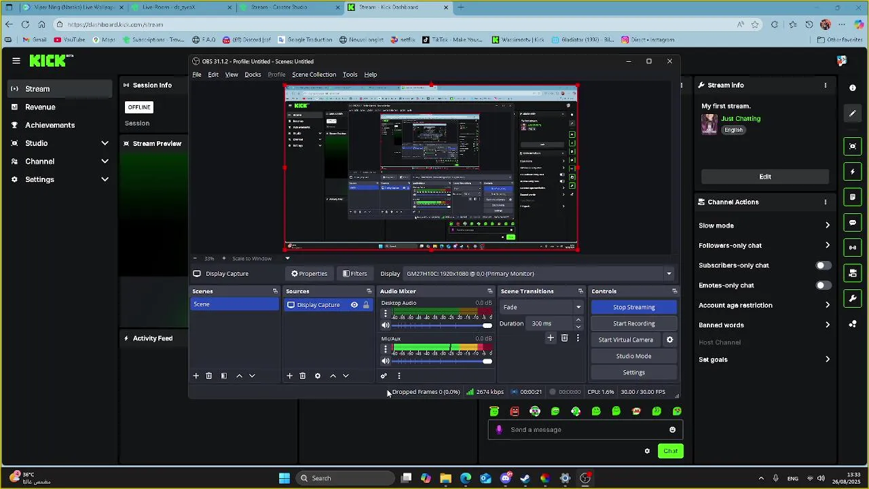Open Audio Mixer bottom three-dot menu

399,376
